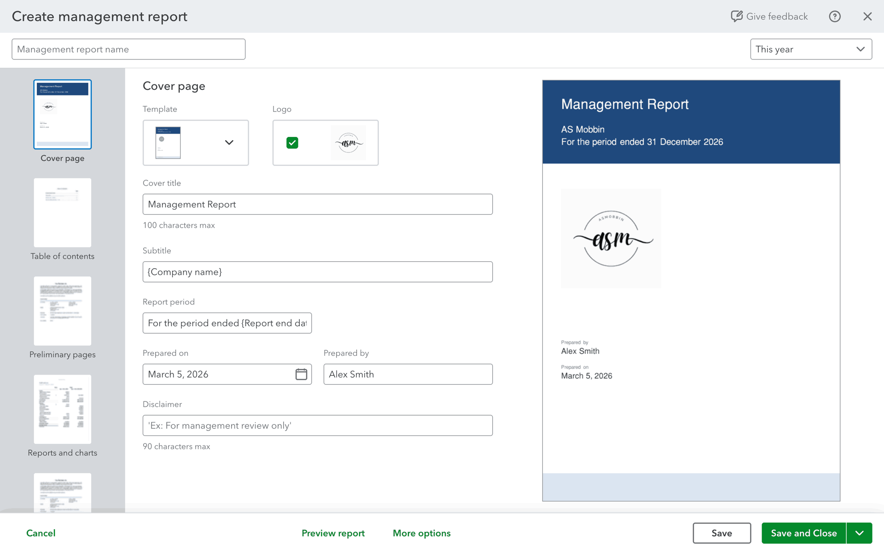Click Preview report
The height and width of the screenshot is (553, 884).
click(x=333, y=533)
